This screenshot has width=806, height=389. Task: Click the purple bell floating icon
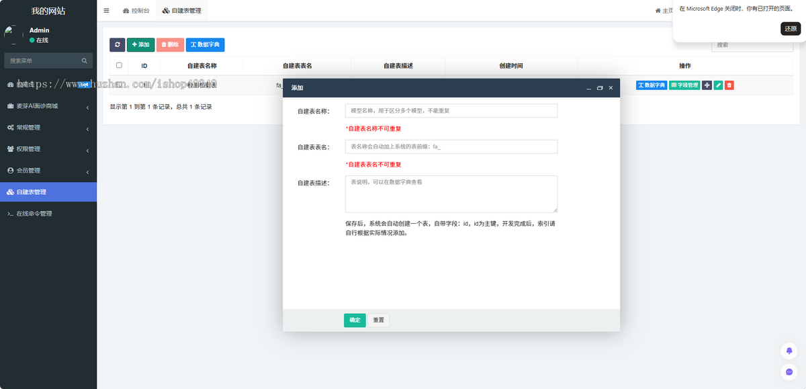point(789,351)
